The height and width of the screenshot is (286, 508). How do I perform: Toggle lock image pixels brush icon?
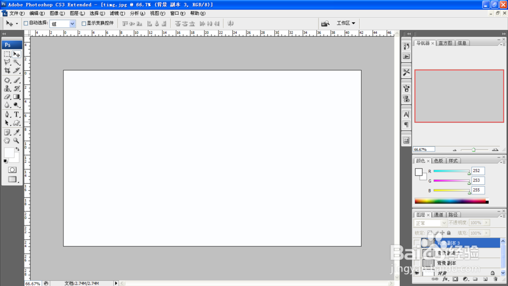436,233
